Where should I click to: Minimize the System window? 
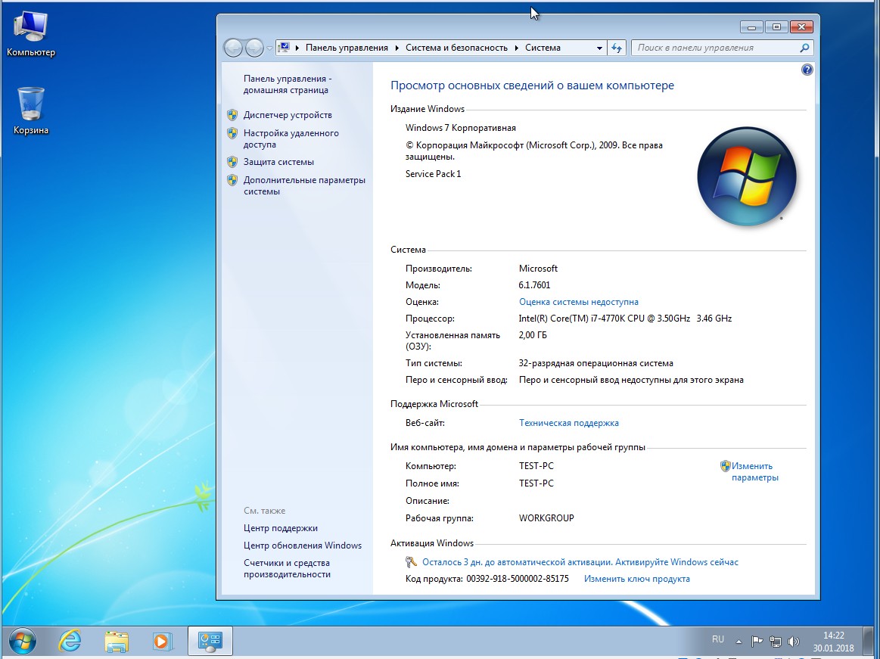[751, 26]
